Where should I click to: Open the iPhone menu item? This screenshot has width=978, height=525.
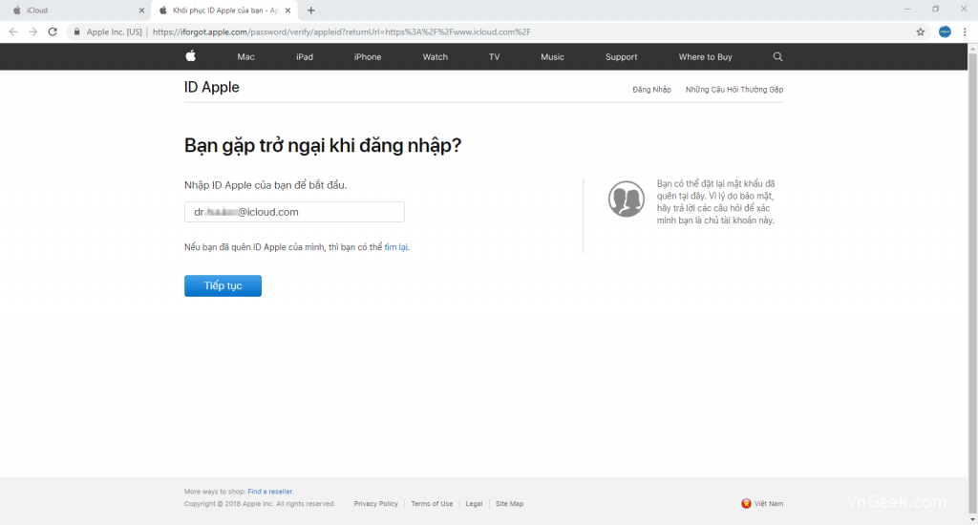[368, 56]
